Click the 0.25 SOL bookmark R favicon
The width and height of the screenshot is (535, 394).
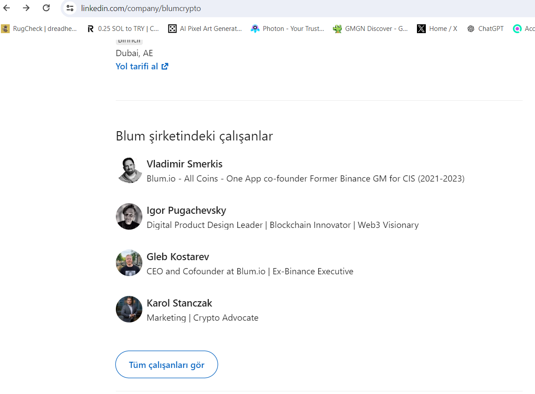click(x=91, y=29)
